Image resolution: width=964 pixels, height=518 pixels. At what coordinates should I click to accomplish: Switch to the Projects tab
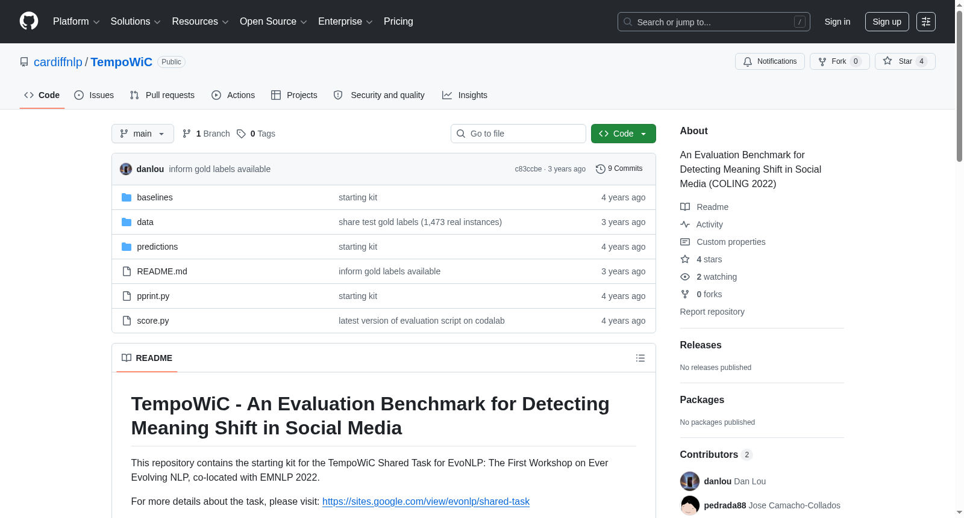coord(294,95)
